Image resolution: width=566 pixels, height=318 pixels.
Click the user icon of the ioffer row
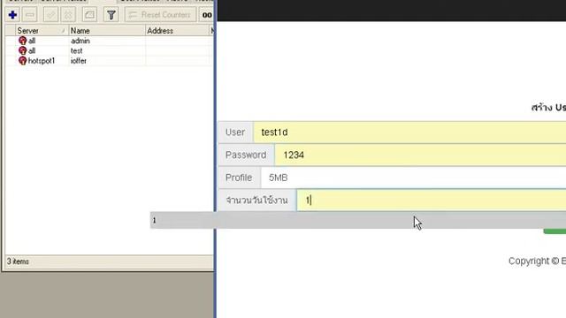(22, 61)
